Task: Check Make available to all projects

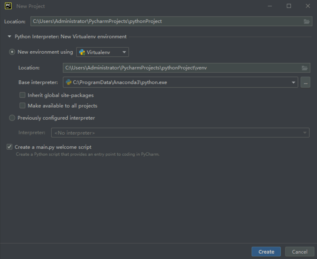Action: click(22, 106)
